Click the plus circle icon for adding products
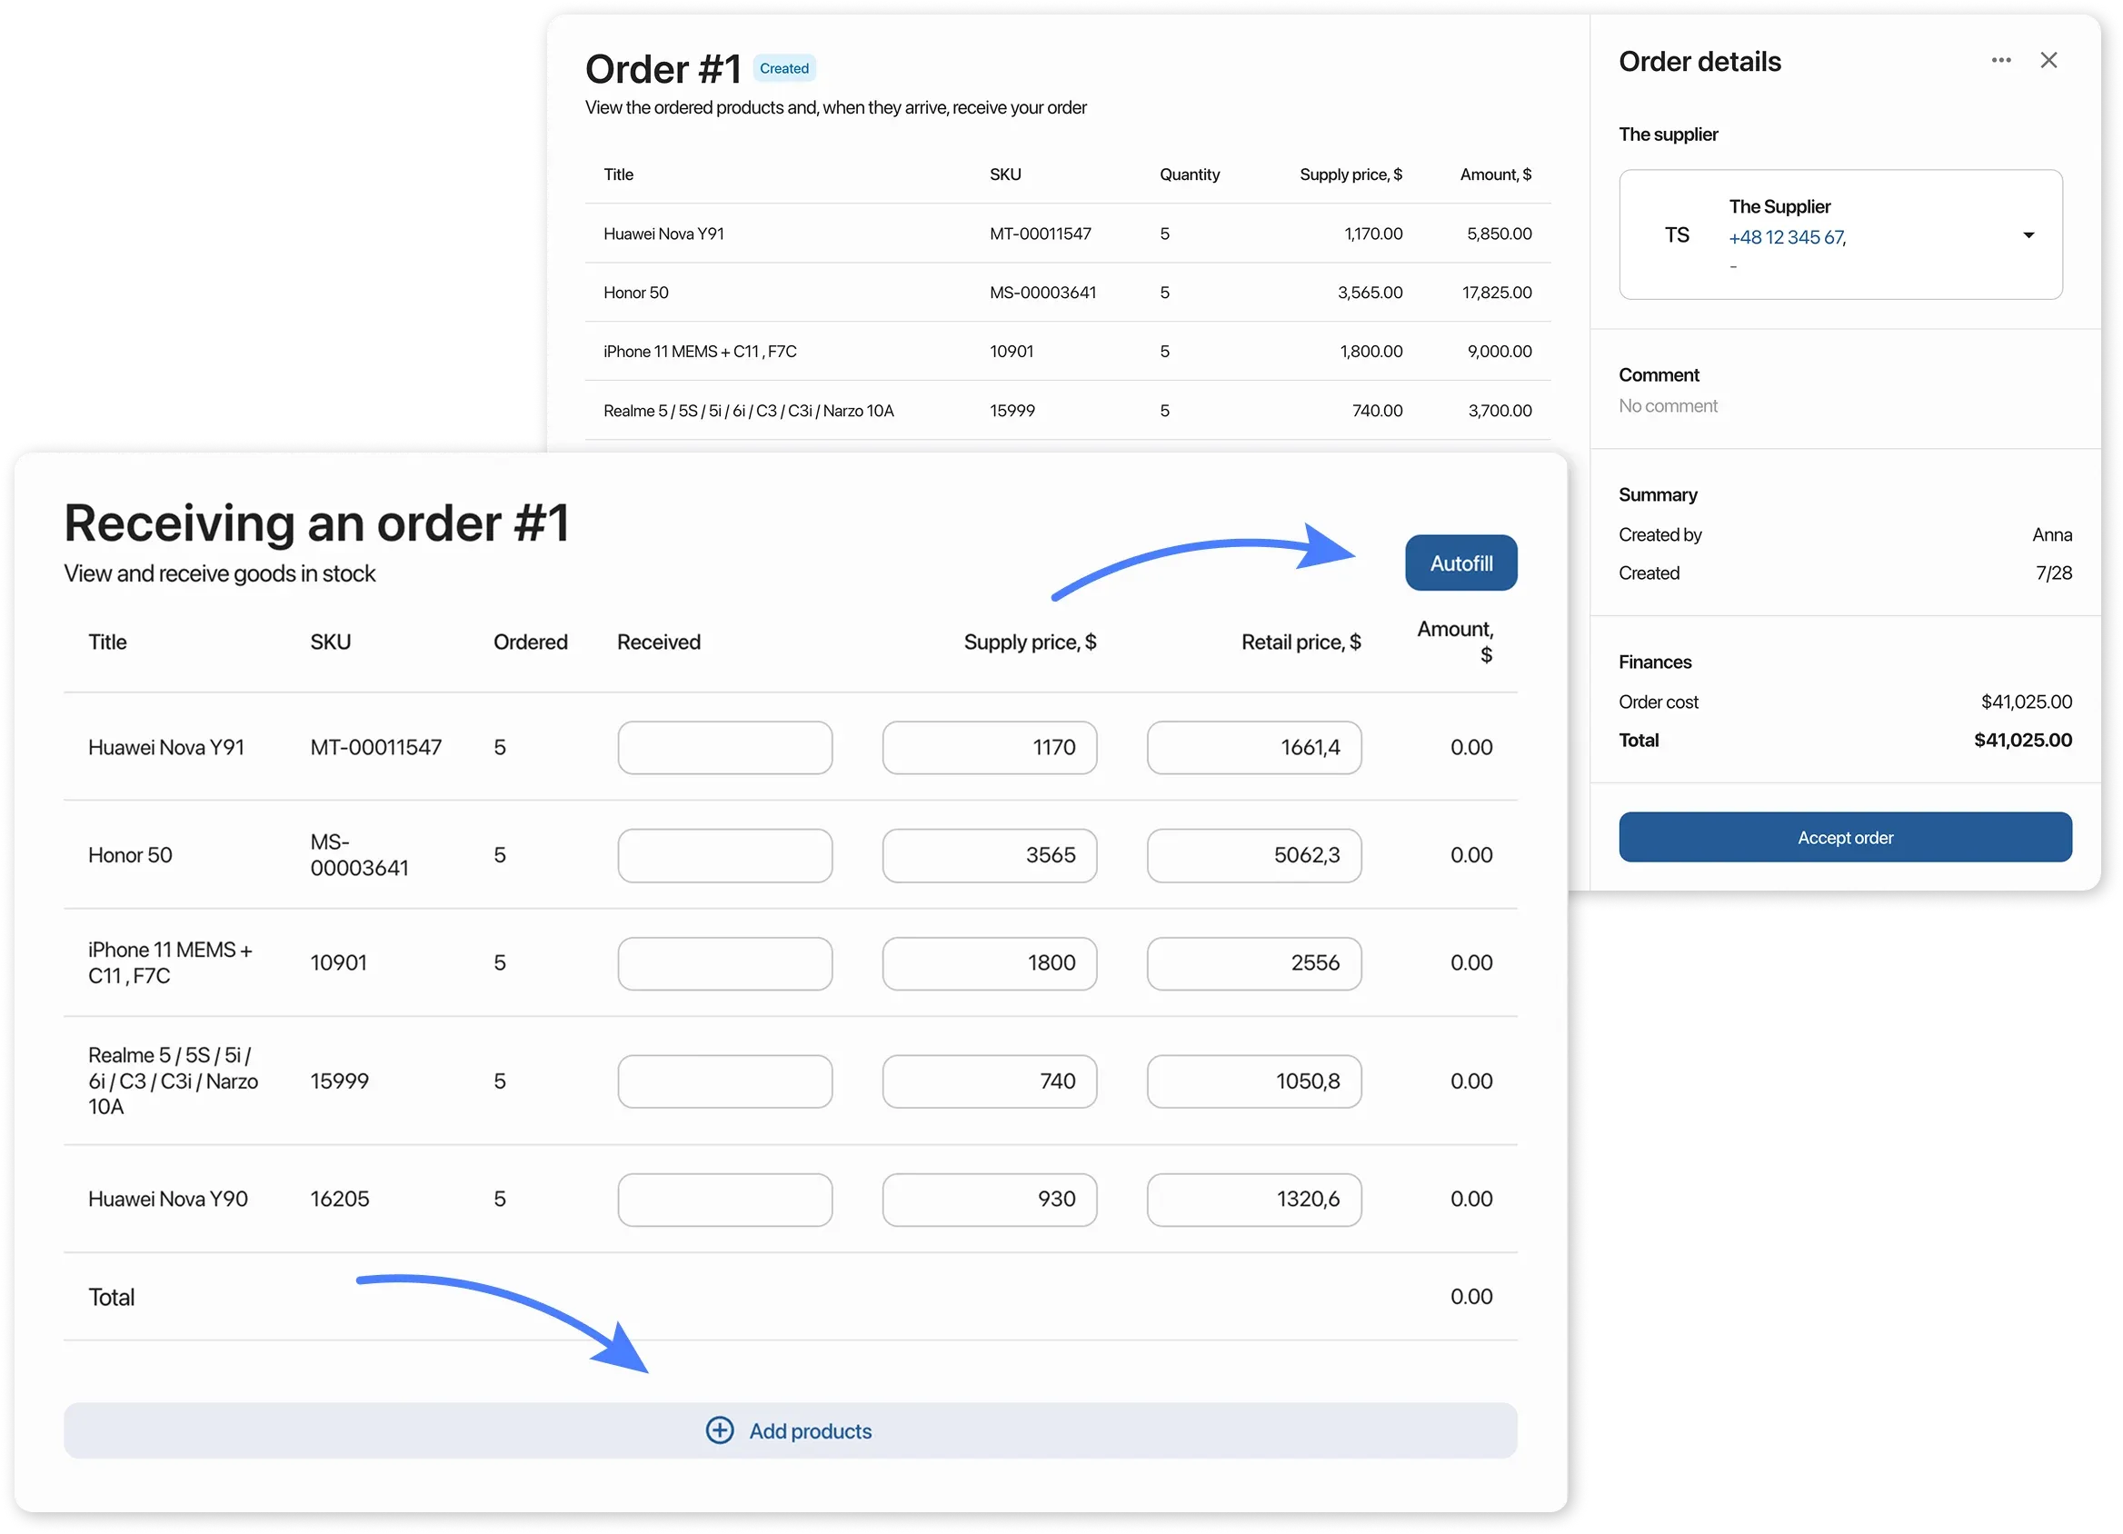This screenshot has height=1534, width=2123. (x=719, y=1430)
